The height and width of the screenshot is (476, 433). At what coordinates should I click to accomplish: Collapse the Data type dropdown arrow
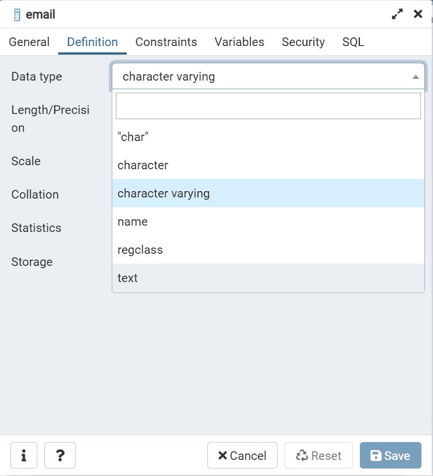(x=415, y=77)
